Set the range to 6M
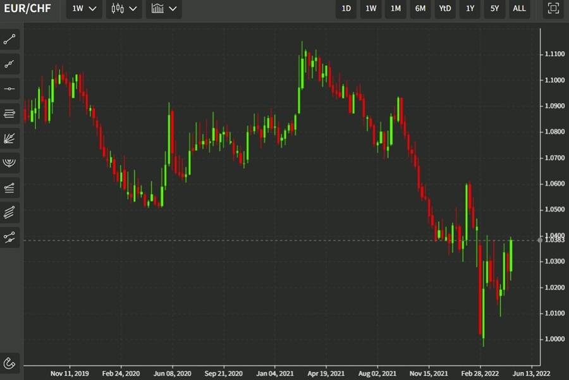569x380 pixels. point(420,8)
